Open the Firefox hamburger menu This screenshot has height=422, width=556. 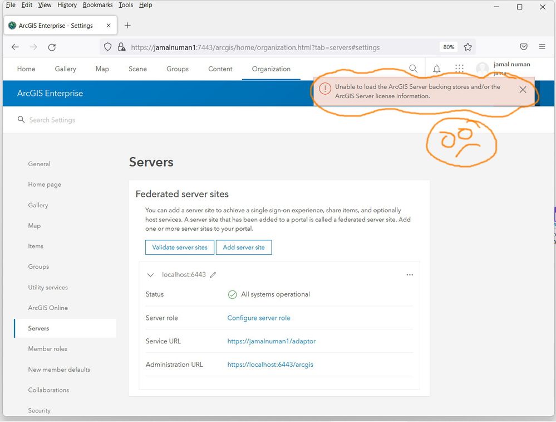pyautogui.click(x=542, y=46)
